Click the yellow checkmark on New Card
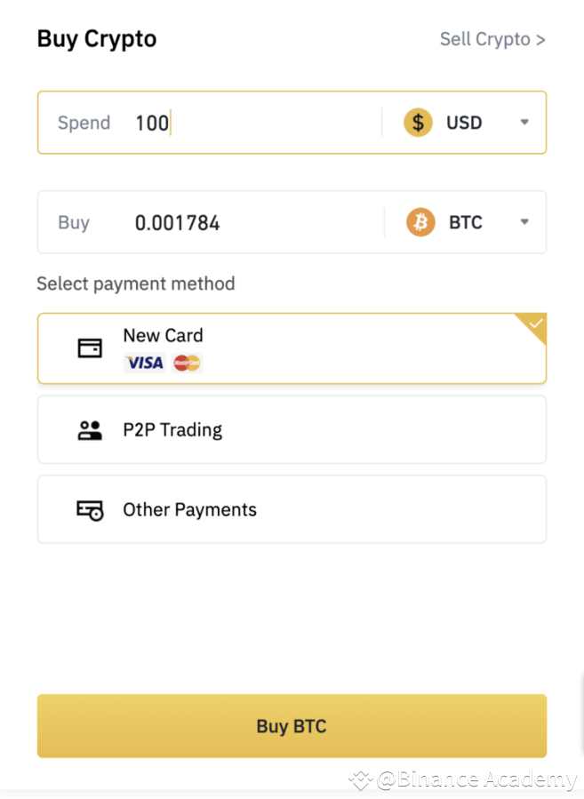Viewport: 584px width, 799px height. tap(533, 324)
